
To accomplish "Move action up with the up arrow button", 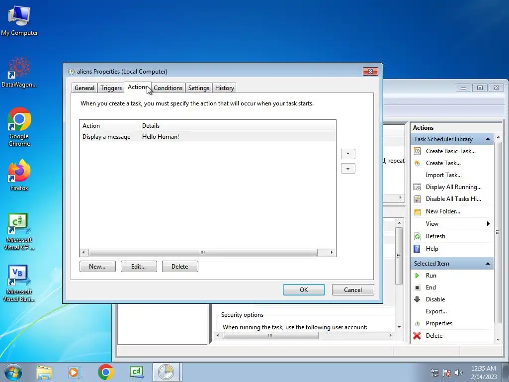I will click(348, 154).
